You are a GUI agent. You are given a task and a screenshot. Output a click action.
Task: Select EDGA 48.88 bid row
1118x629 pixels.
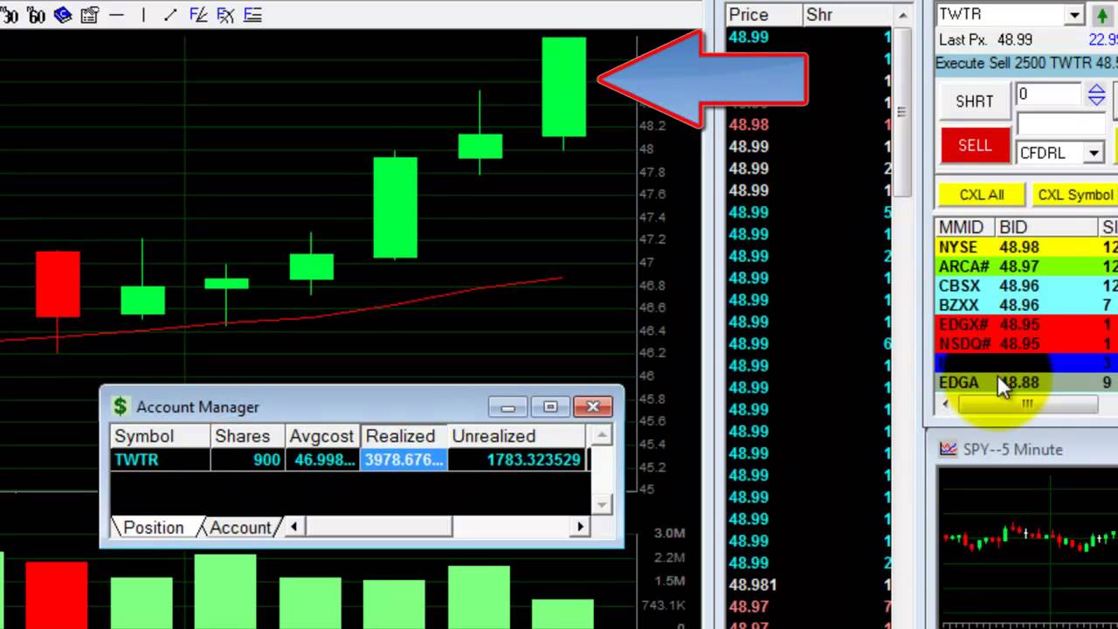(1027, 383)
